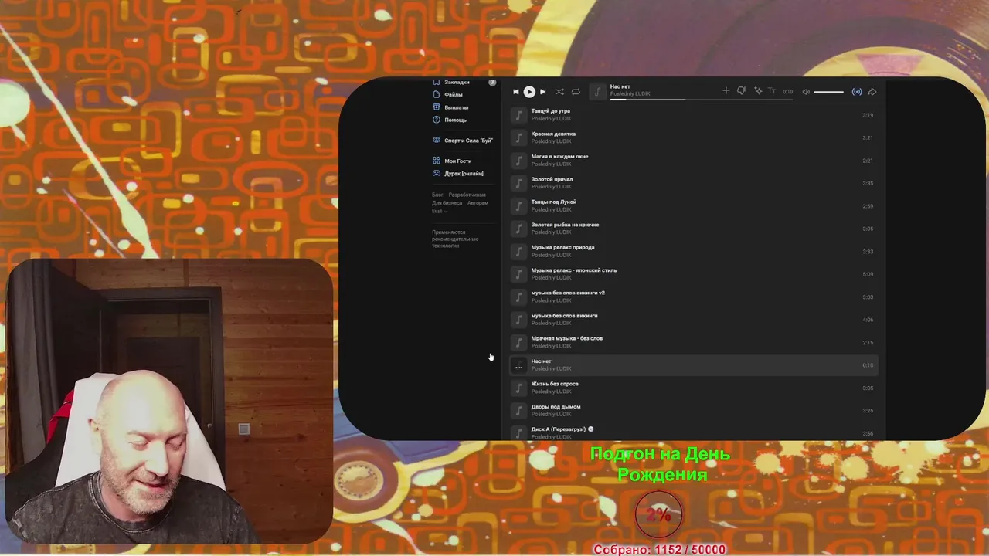Share the current track
989x556 pixels.
pyautogui.click(x=872, y=92)
